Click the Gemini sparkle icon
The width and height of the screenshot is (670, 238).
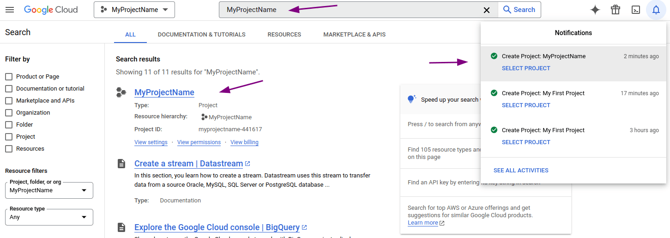click(x=595, y=10)
